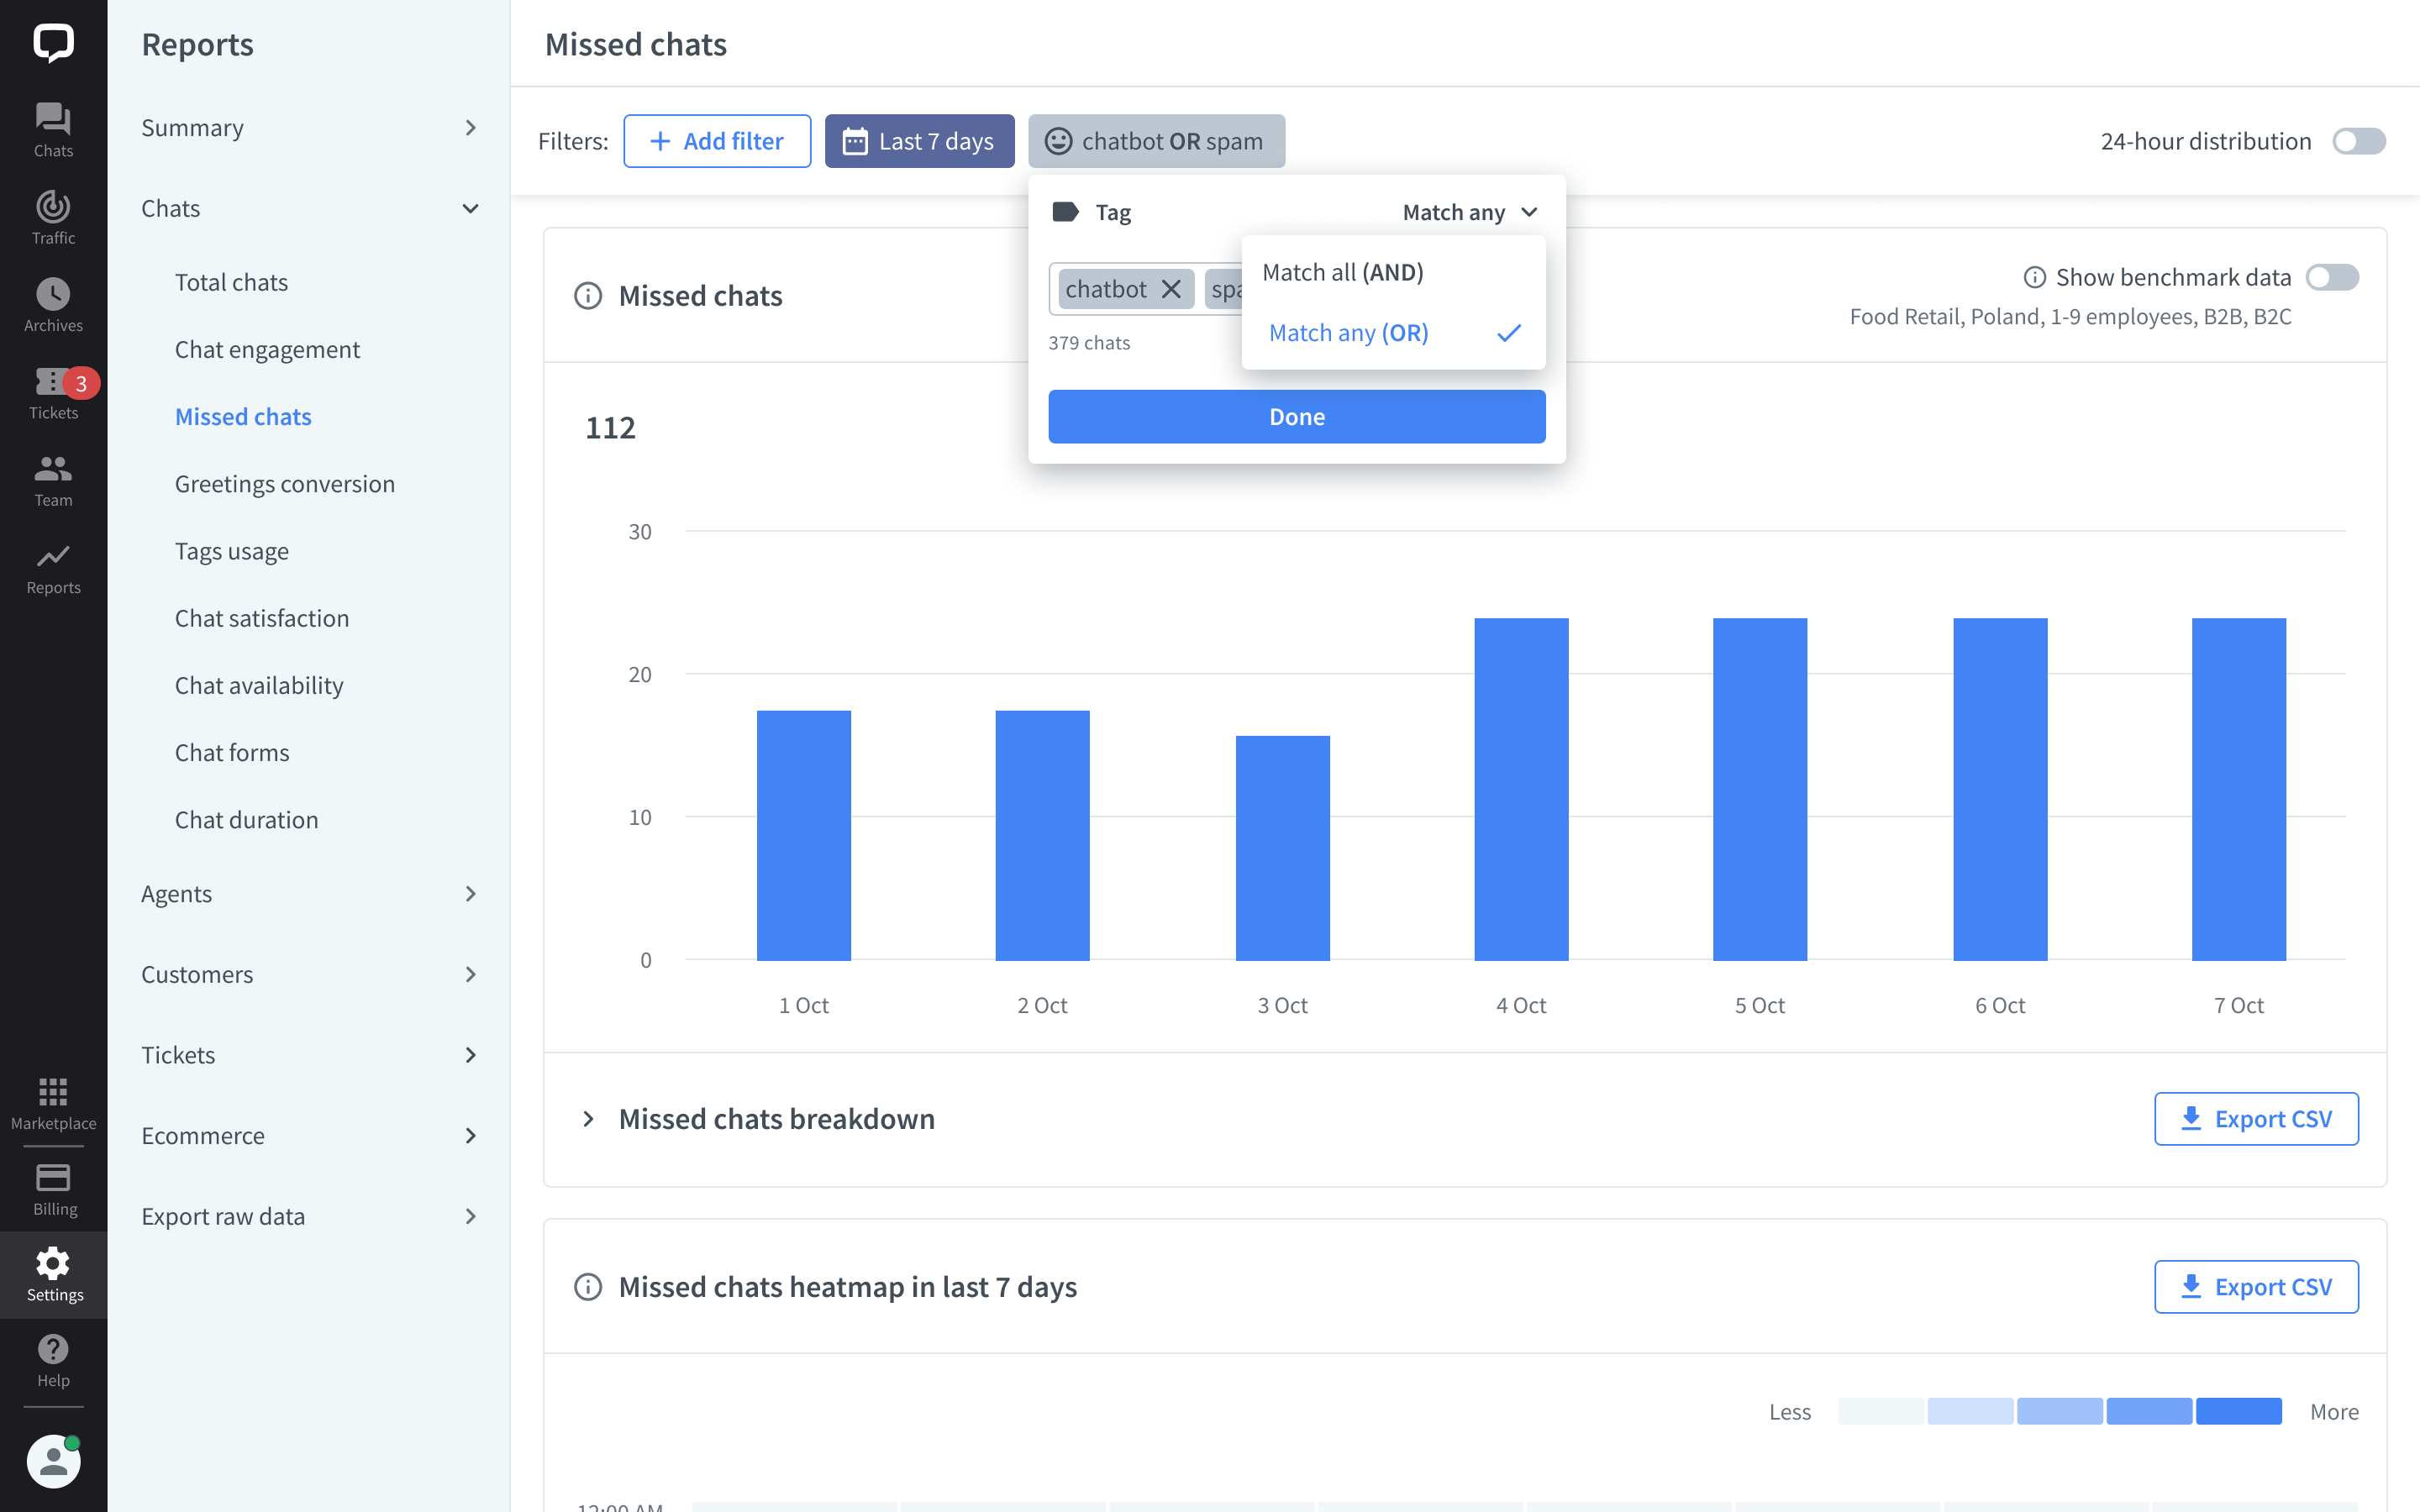Click the 1 Oct bar in the chart
The height and width of the screenshot is (1512, 2420).
[x=804, y=835]
